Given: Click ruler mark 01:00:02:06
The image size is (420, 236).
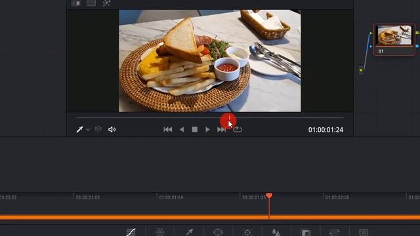Looking at the screenshot, I should (337, 197).
